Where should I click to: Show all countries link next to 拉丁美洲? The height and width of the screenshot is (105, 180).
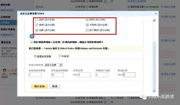[x=105, y=30]
